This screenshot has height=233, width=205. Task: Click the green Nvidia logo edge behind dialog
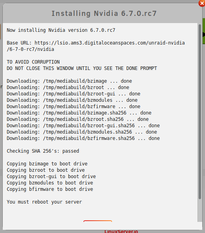[x=204, y=31]
